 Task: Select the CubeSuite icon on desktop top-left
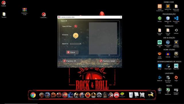(3, 3)
